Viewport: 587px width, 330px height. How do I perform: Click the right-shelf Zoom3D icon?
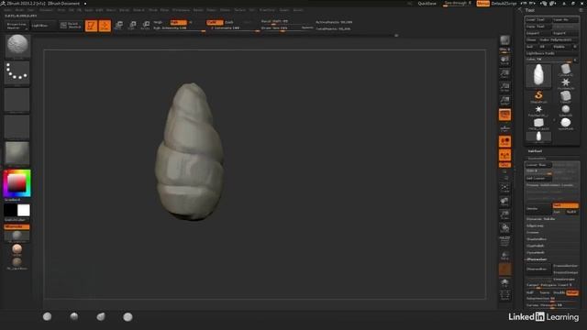(504, 214)
